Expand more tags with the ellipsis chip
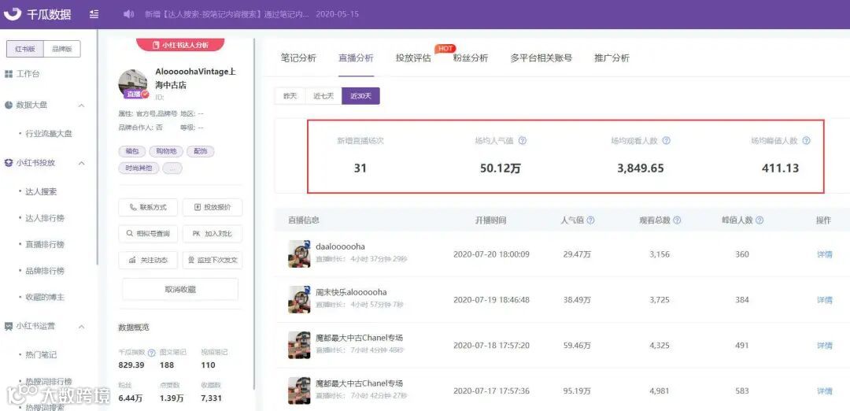The image size is (850, 411). coord(172,168)
